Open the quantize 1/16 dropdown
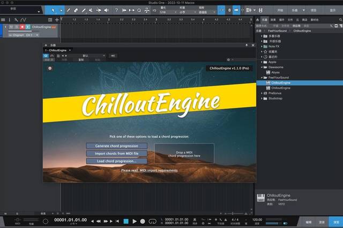343x228 pixels. (168, 12)
